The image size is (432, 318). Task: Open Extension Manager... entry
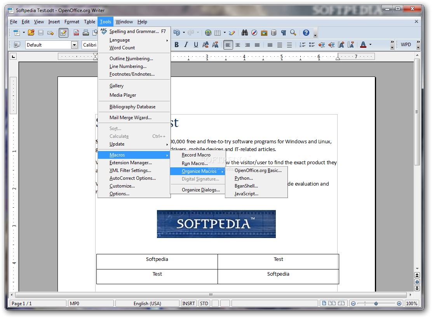point(134,163)
